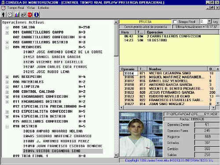Viewport: 220px width, 165px height.
Task: Select DANIEL LUZ VENDRELL row
Action: 168,81
